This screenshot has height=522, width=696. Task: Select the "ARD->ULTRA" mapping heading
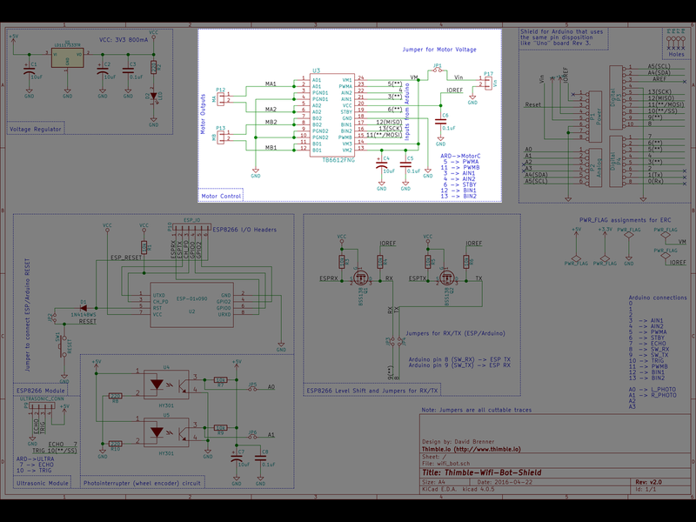pos(35,459)
